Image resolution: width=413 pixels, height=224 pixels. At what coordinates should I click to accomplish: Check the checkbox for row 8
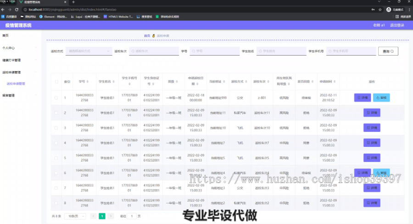tap(56, 203)
